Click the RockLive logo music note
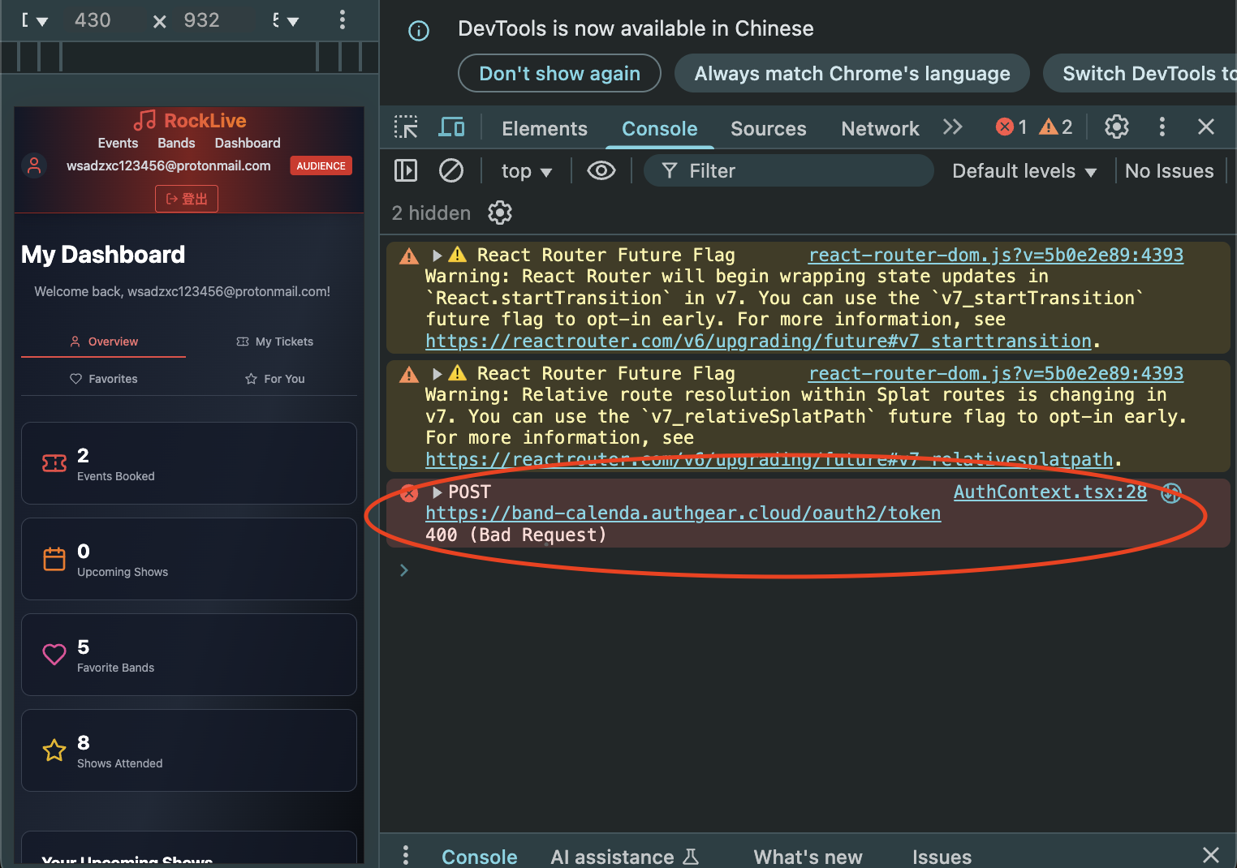 coord(144,120)
